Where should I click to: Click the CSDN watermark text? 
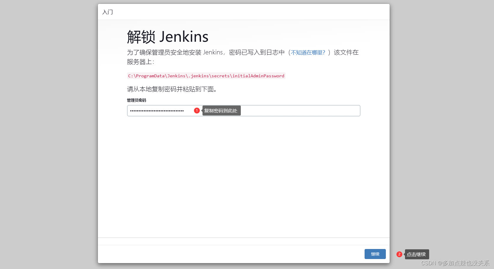point(455,263)
